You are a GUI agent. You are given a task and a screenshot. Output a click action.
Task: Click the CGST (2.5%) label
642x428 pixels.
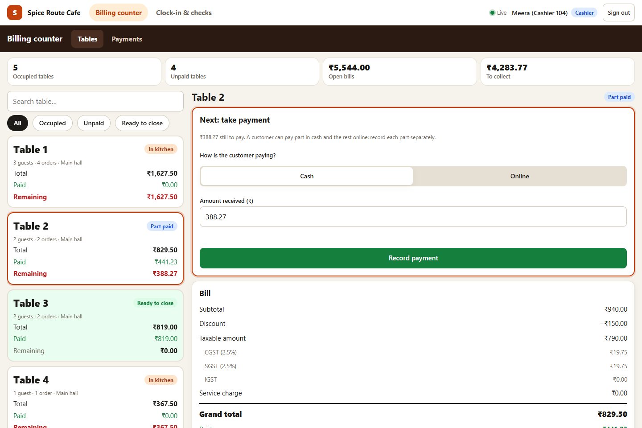221,352
